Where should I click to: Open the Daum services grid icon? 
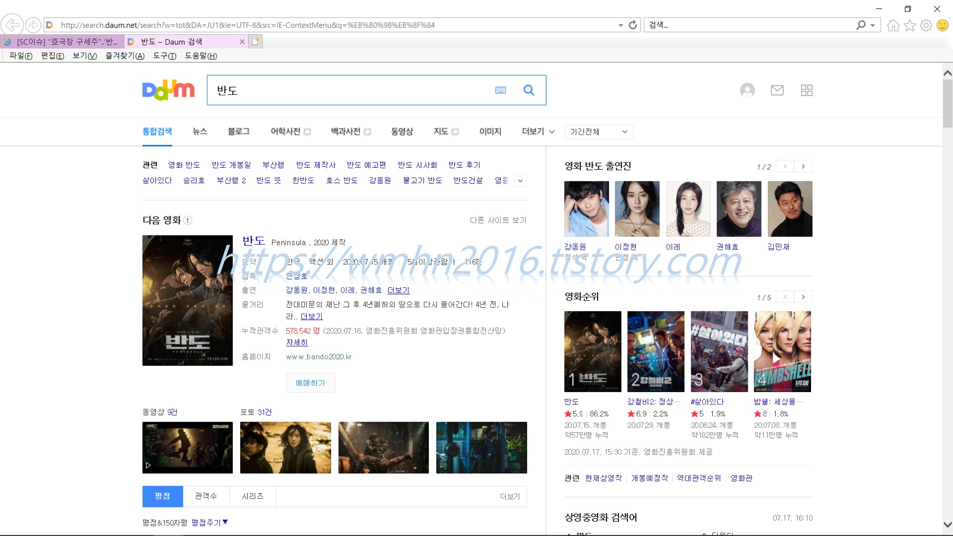click(x=807, y=90)
